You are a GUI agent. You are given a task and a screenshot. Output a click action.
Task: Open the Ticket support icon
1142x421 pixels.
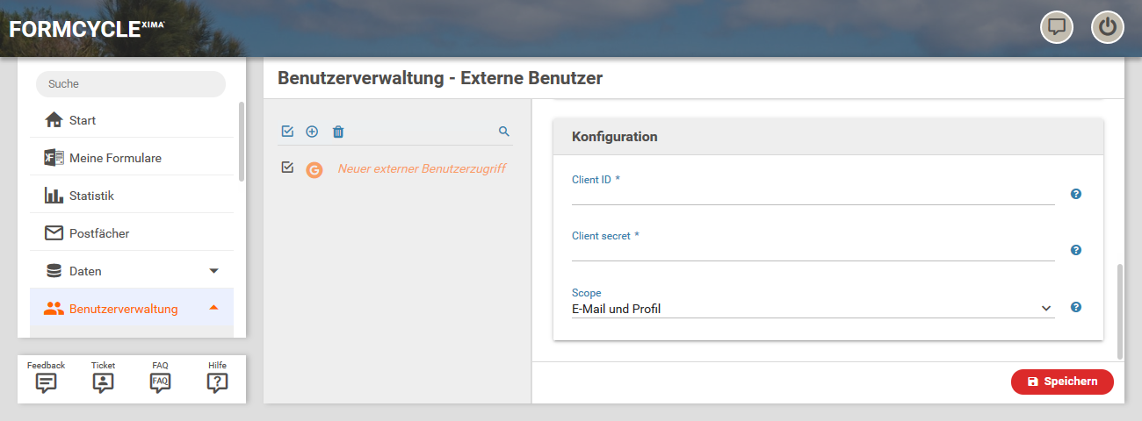pos(104,382)
